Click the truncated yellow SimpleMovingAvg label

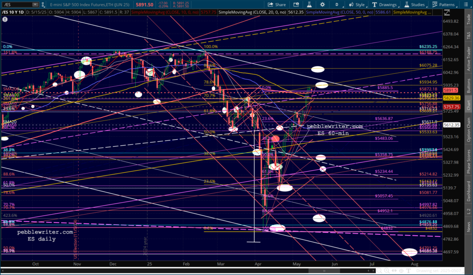coord(412,12)
